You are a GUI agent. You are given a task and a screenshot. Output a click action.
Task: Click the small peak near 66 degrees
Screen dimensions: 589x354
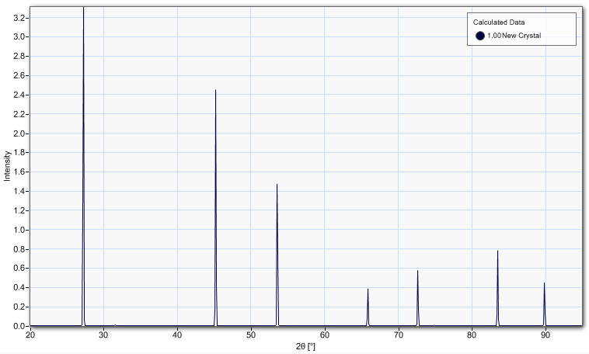368,307
